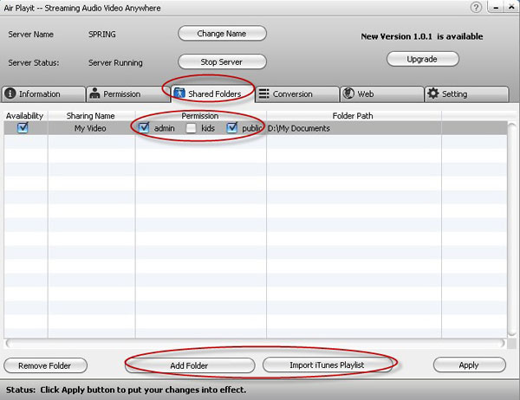Image resolution: width=520 pixels, height=400 pixels.
Task: Click the Server Running status text
Action: coord(115,62)
